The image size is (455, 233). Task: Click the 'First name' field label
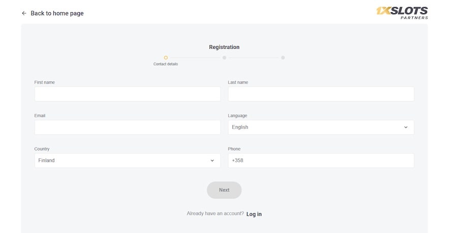coord(45,82)
